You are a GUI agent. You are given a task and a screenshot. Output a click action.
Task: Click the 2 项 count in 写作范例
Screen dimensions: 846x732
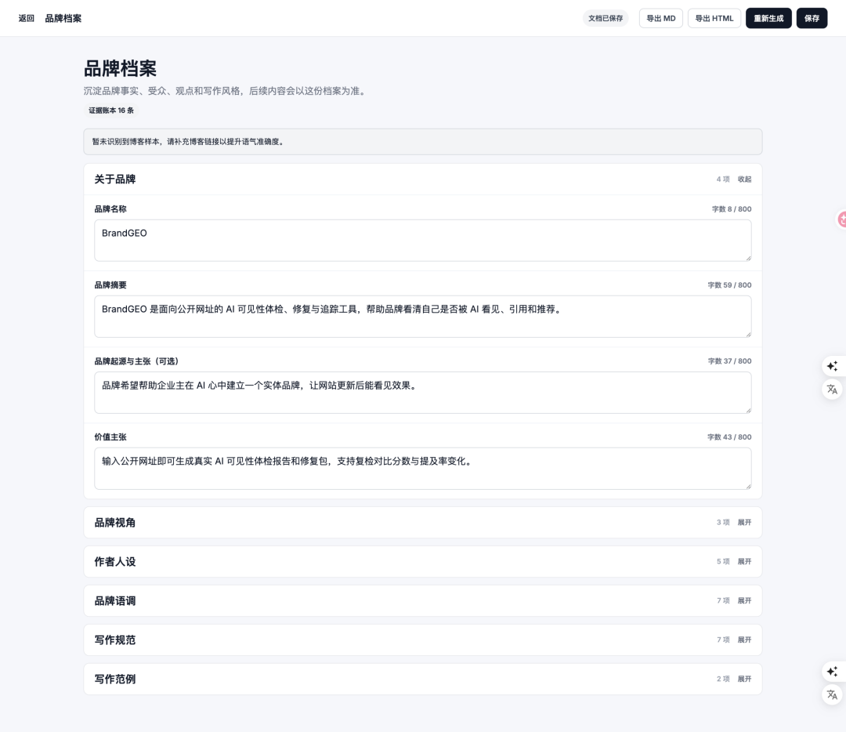(x=723, y=679)
